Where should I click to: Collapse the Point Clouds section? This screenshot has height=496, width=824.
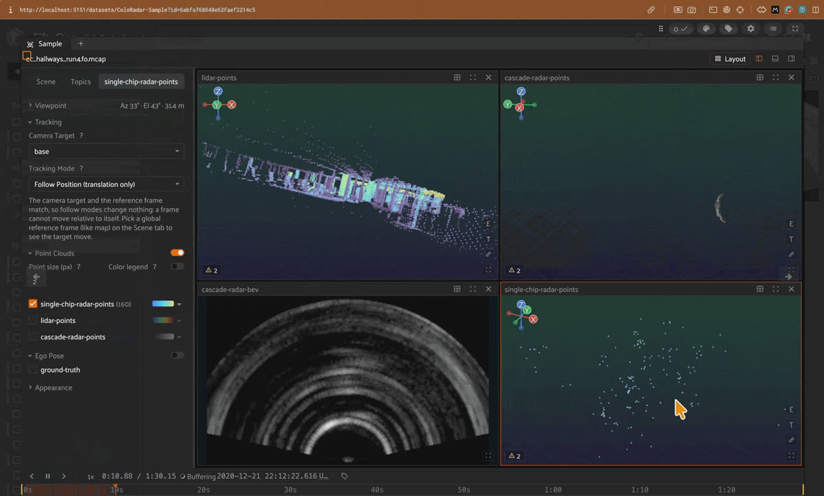coord(51,253)
